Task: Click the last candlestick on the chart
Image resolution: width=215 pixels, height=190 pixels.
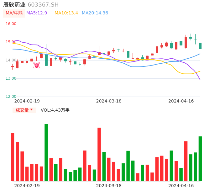Action: point(200,46)
